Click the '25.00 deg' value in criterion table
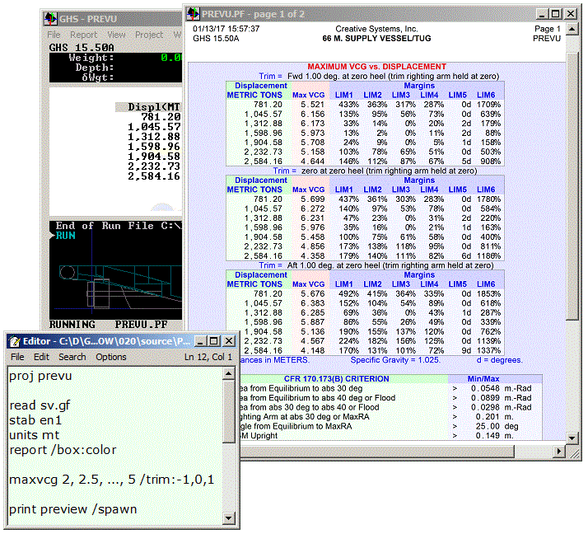This screenshot has height=534, width=588. [x=497, y=426]
